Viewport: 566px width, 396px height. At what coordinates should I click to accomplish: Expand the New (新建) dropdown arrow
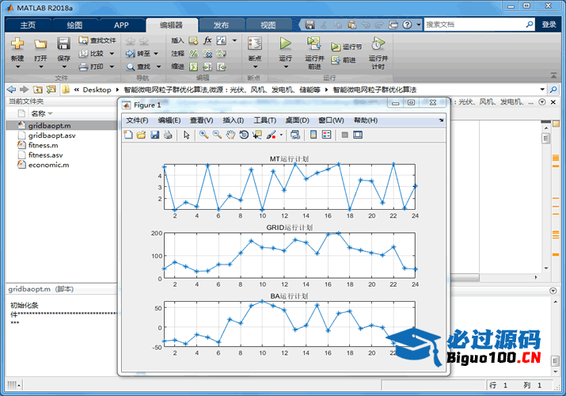tap(17, 67)
